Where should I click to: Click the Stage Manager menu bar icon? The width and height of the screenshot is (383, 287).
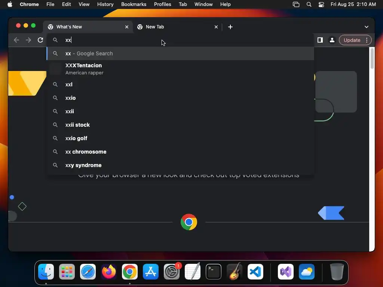(x=296, y=4)
